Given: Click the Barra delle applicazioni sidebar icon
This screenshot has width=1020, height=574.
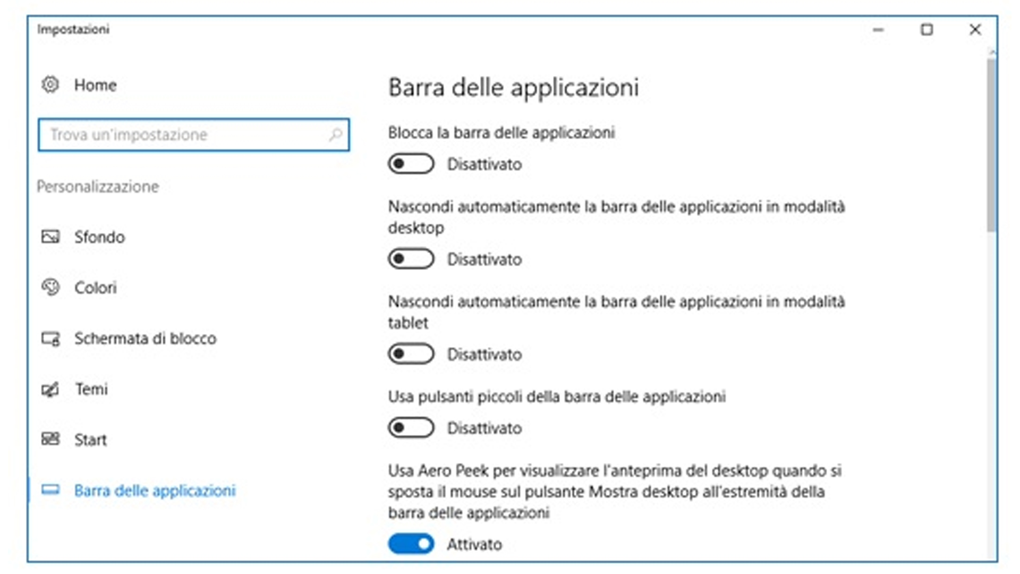Looking at the screenshot, I should pos(50,490).
